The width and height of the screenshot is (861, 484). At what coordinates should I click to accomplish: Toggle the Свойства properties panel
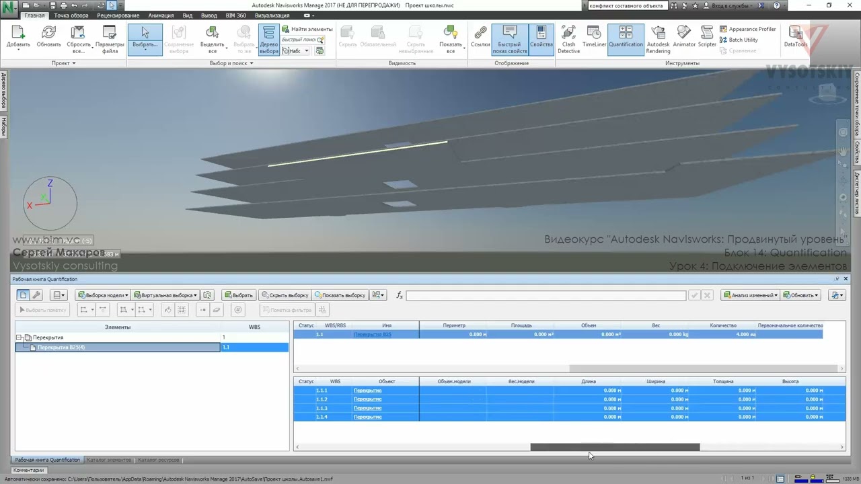[541, 39]
